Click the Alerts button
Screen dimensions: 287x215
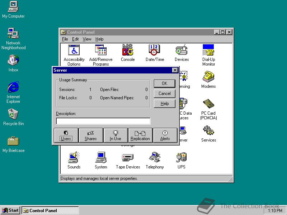[x=165, y=135]
